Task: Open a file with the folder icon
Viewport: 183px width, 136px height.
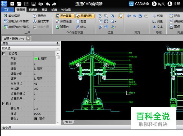Action: [x=19, y=4]
